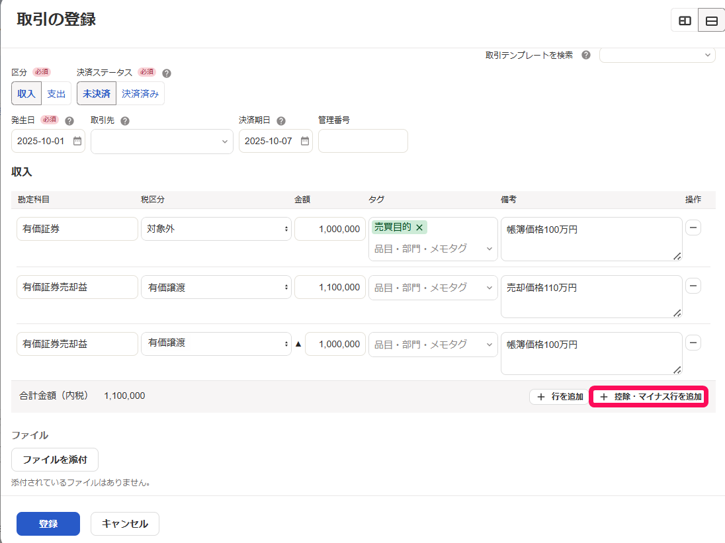Open help for 取引テンプレートを検索

point(586,55)
